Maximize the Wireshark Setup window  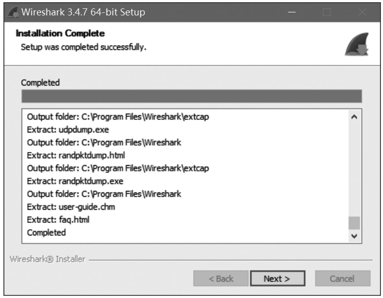coord(327,12)
